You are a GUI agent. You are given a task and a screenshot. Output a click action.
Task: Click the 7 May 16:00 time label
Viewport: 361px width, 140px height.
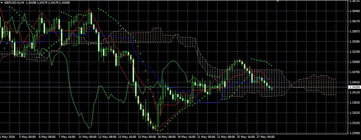tap(67, 137)
